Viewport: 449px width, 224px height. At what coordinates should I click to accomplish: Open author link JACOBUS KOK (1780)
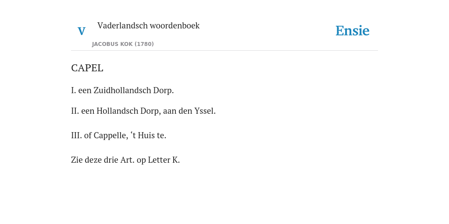point(123,44)
